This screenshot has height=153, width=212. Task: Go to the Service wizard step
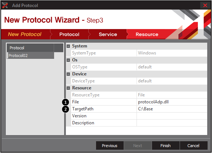(x=108, y=34)
